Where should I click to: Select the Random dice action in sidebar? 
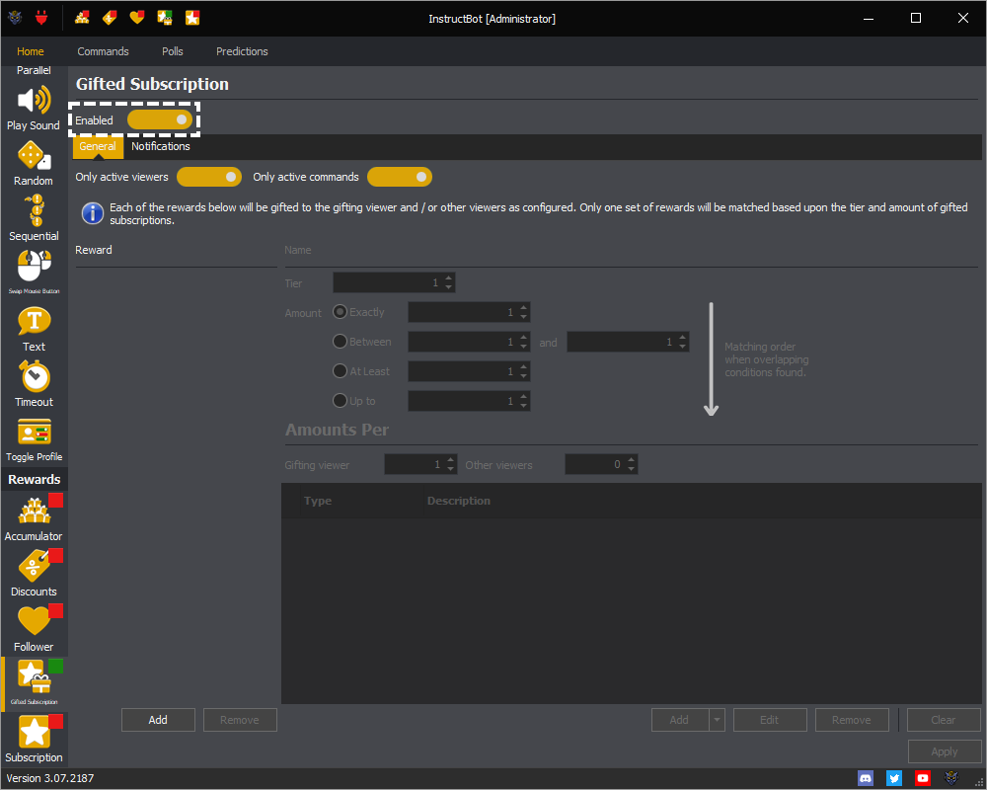pos(34,164)
